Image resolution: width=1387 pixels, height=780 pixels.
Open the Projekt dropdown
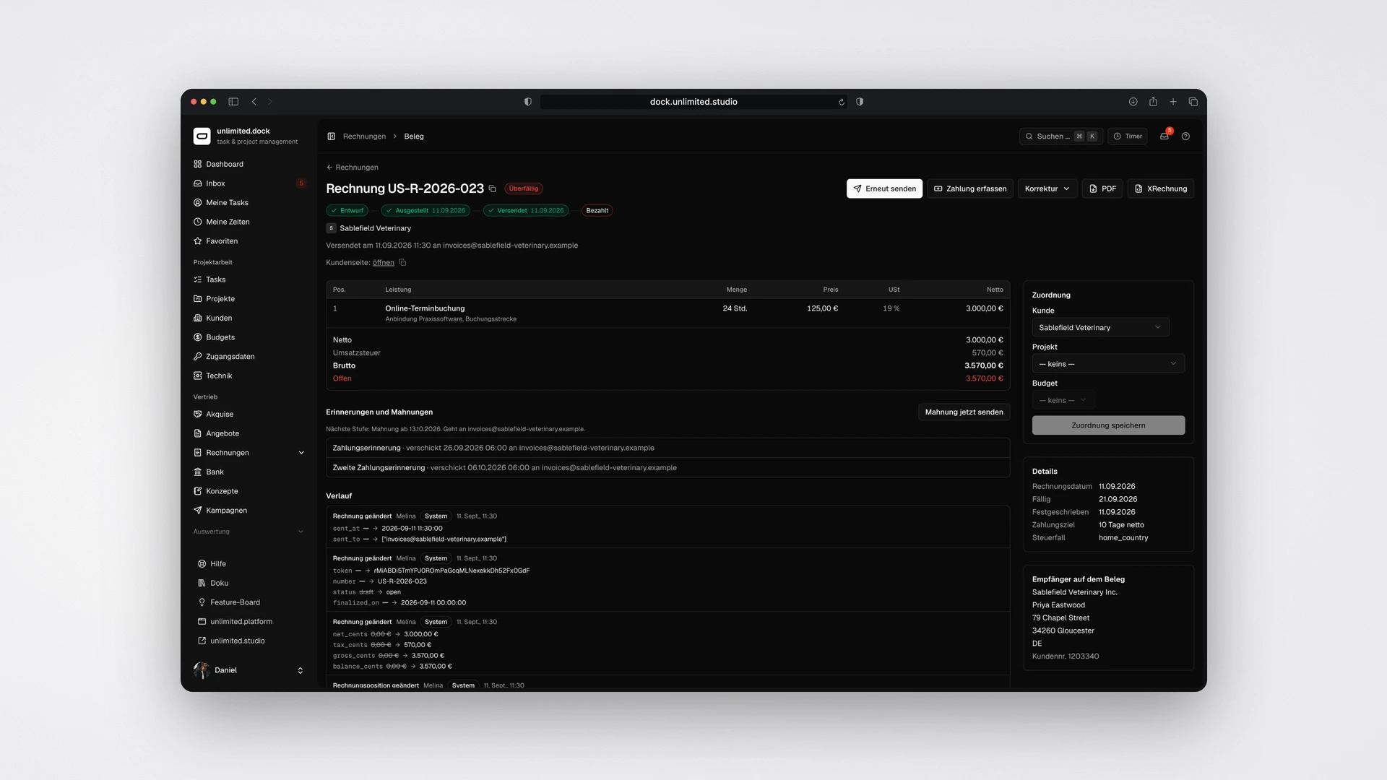pyautogui.click(x=1108, y=364)
